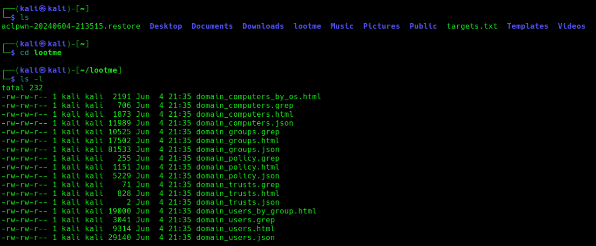Click the file size value 81533
The width and height of the screenshot is (596, 246).
tap(120, 150)
